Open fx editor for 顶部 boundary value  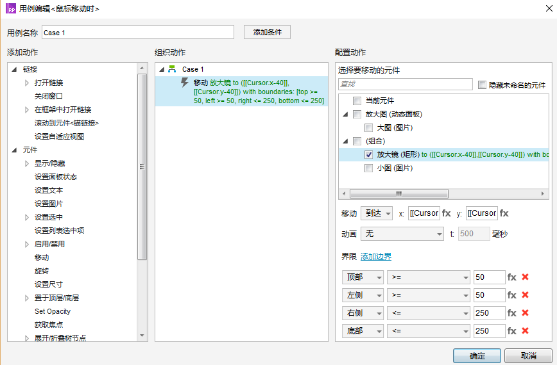click(x=512, y=277)
